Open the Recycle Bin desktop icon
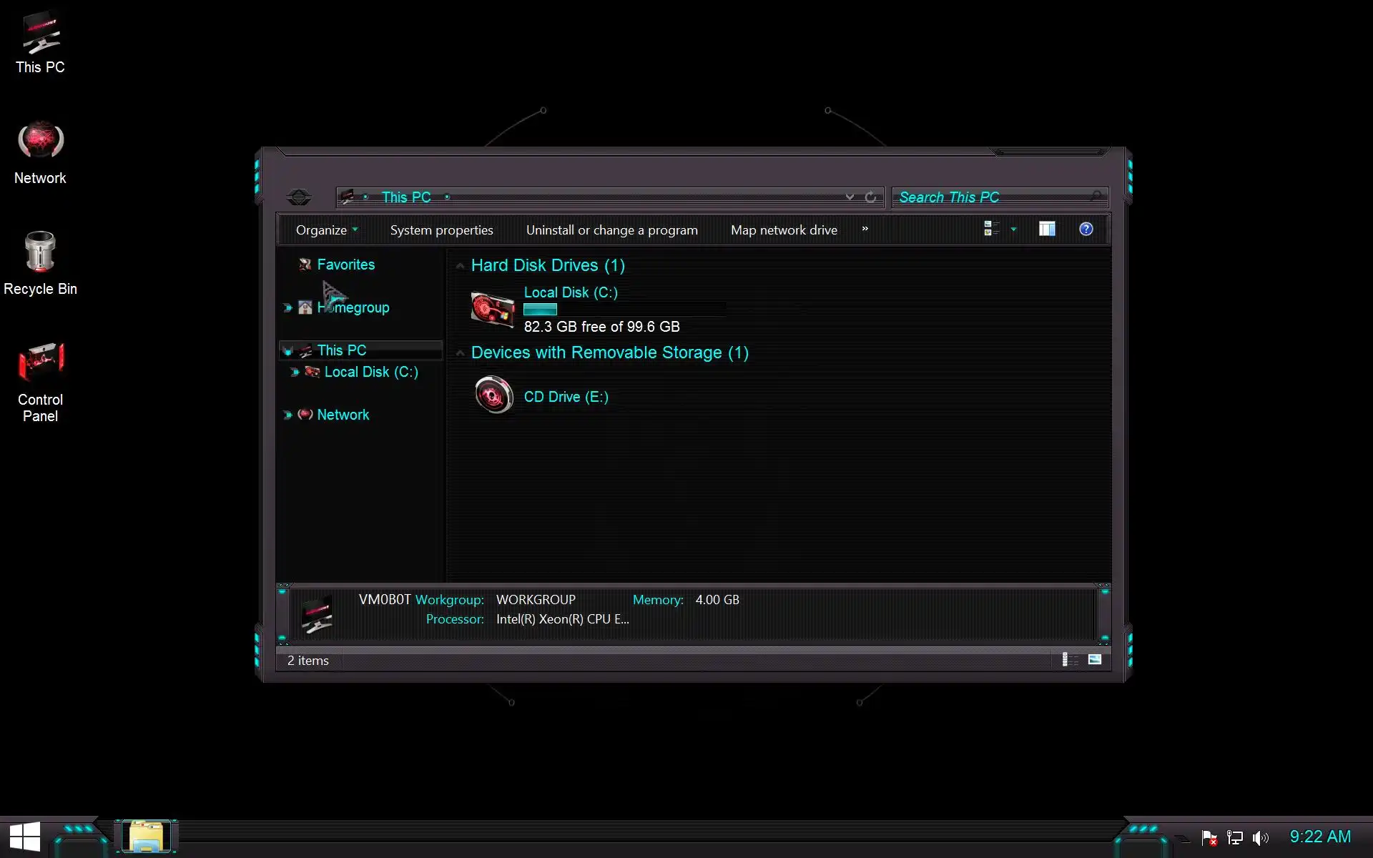This screenshot has width=1373, height=858. tap(40, 262)
